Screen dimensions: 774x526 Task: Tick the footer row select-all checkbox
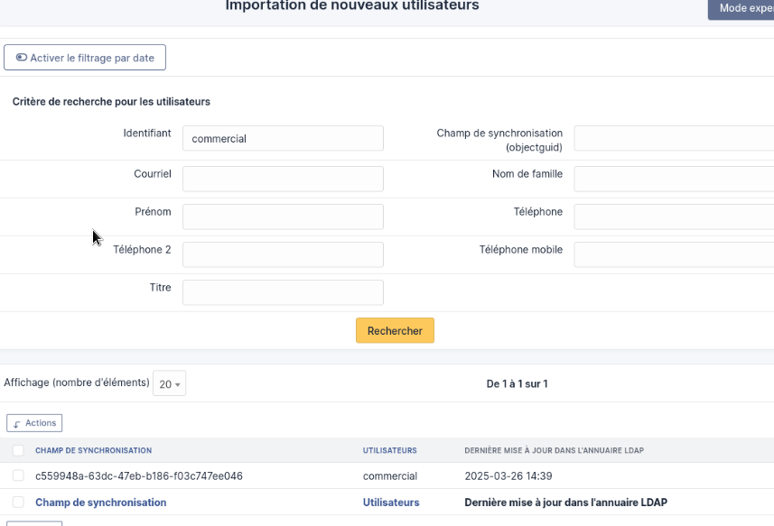pyautogui.click(x=18, y=502)
